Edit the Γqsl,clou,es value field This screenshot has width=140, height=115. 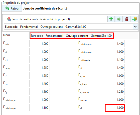[39, 107]
